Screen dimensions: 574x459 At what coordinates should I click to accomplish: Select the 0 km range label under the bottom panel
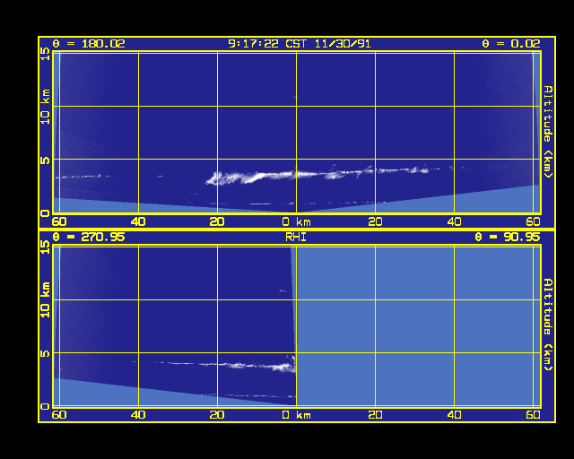[297, 415]
